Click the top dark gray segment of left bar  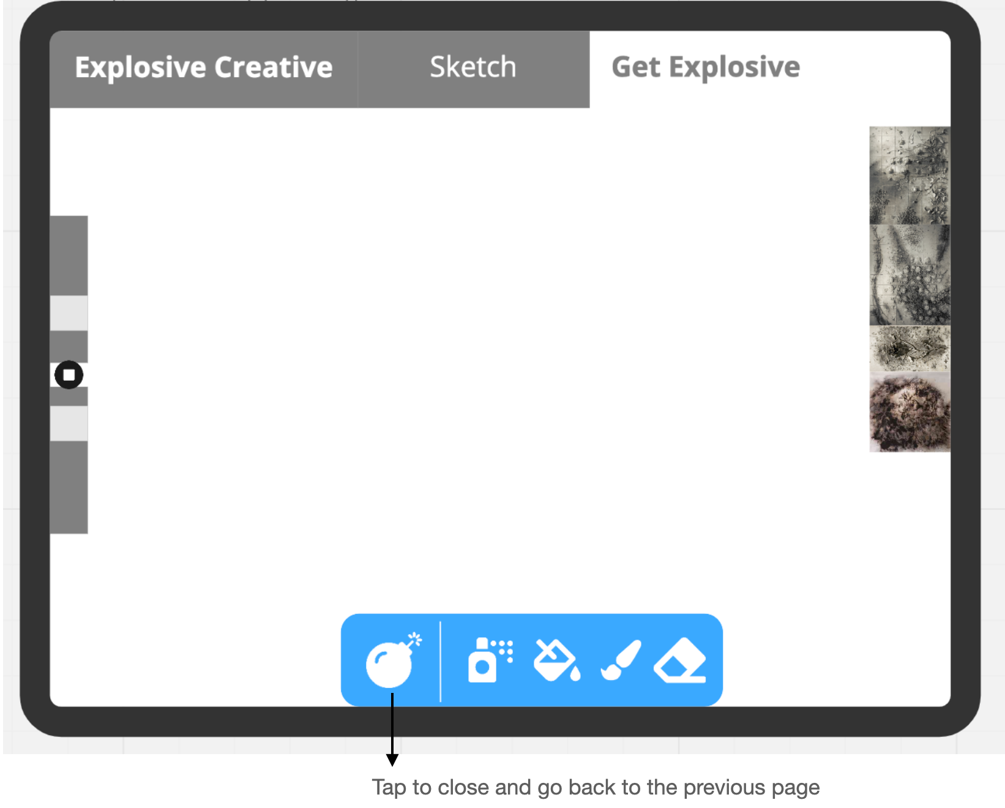(x=69, y=256)
